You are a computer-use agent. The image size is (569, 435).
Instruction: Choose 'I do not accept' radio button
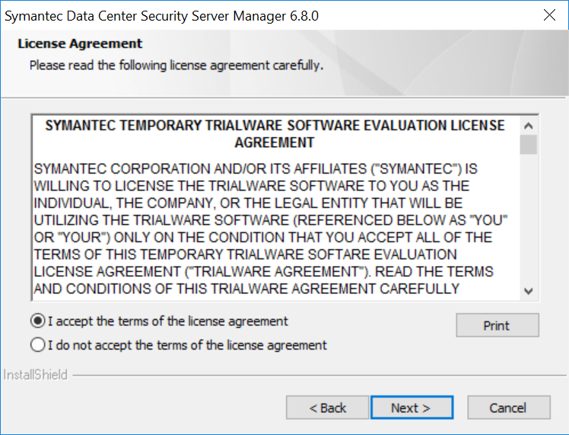point(38,345)
